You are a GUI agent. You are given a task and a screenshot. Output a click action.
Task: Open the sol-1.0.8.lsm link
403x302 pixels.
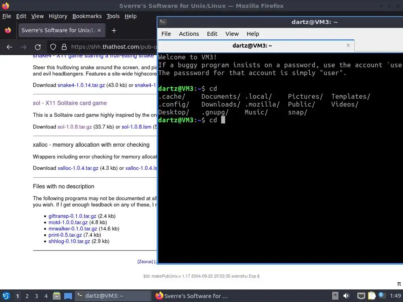click(x=137, y=127)
